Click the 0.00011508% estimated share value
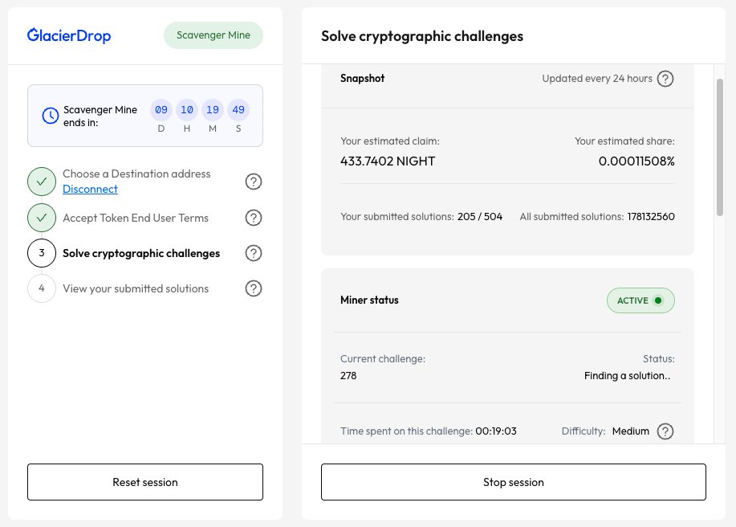Viewport: 736px width, 527px height. (636, 161)
